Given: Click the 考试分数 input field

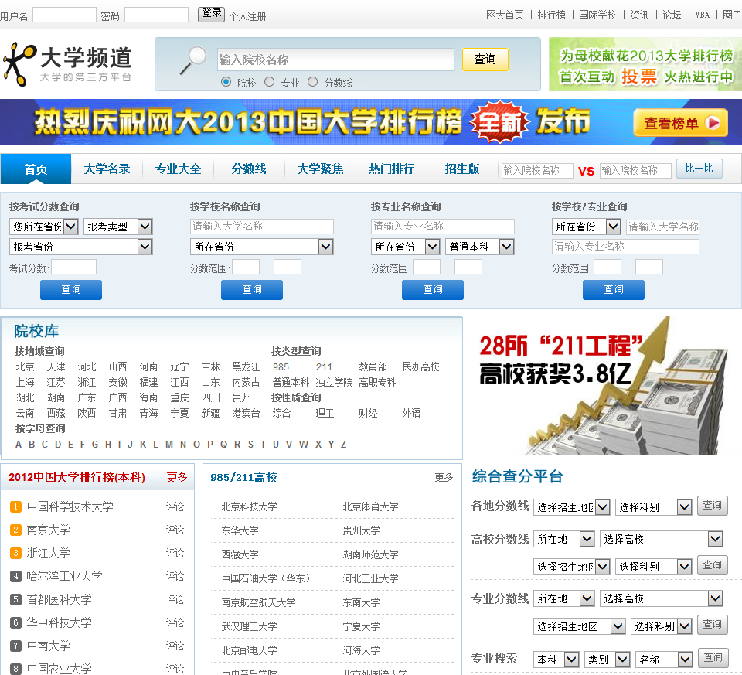Looking at the screenshot, I should pyautogui.click(x=74, y=267).
